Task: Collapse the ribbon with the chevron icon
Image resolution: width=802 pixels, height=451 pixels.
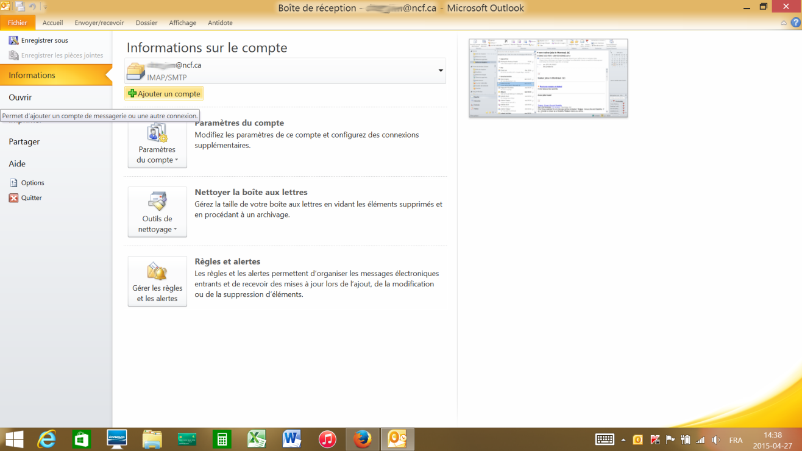Action: coord(784,23)
